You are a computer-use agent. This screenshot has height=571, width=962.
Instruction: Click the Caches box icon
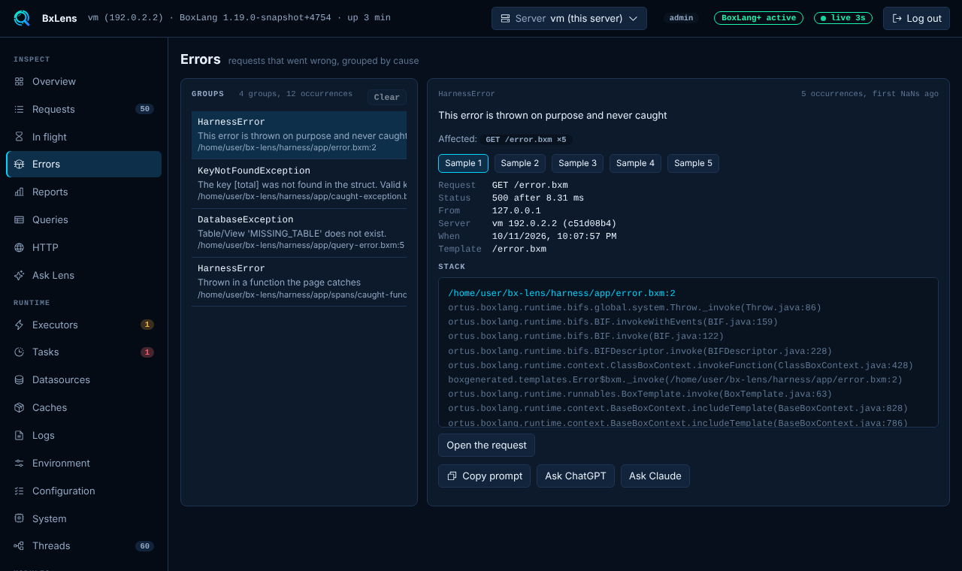[19, 407]
